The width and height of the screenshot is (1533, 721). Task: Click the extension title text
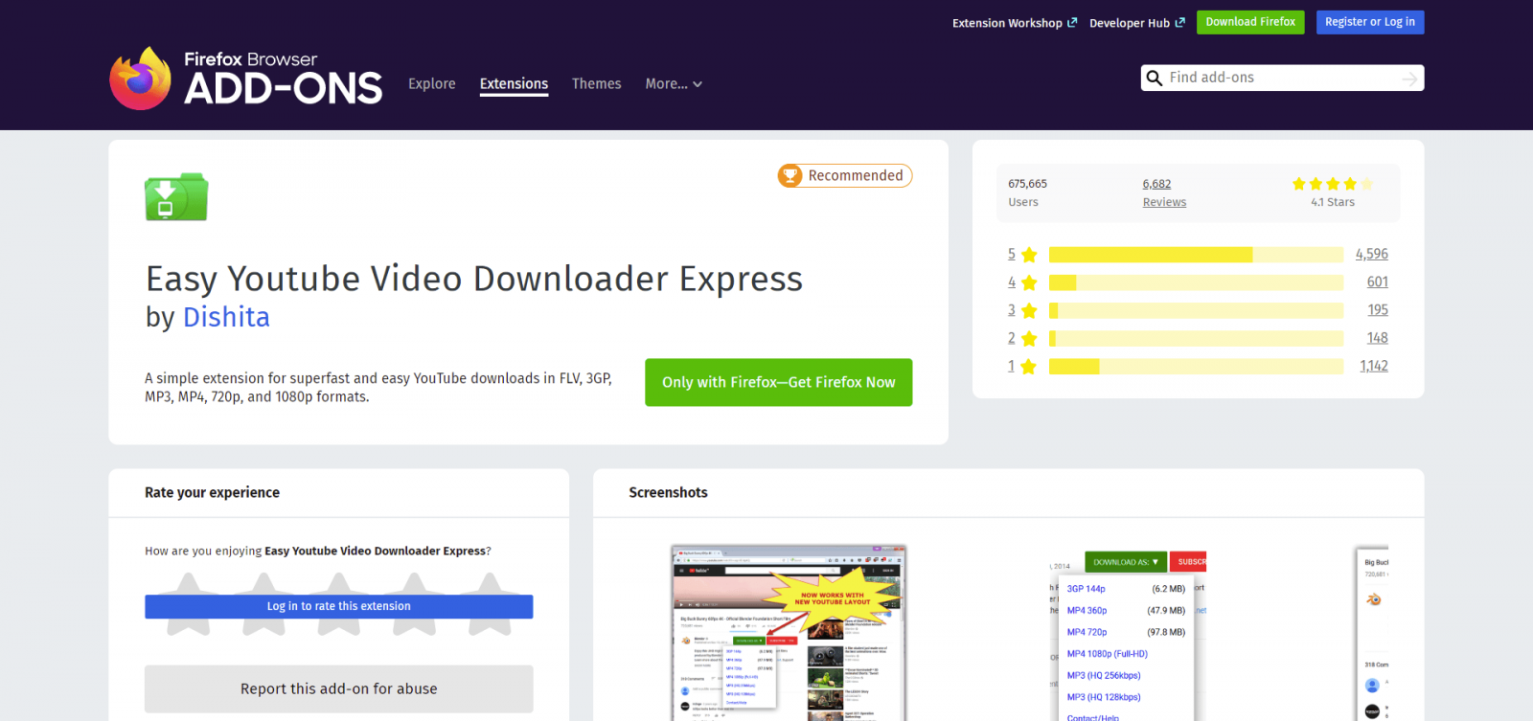click(x=474, y=279)
